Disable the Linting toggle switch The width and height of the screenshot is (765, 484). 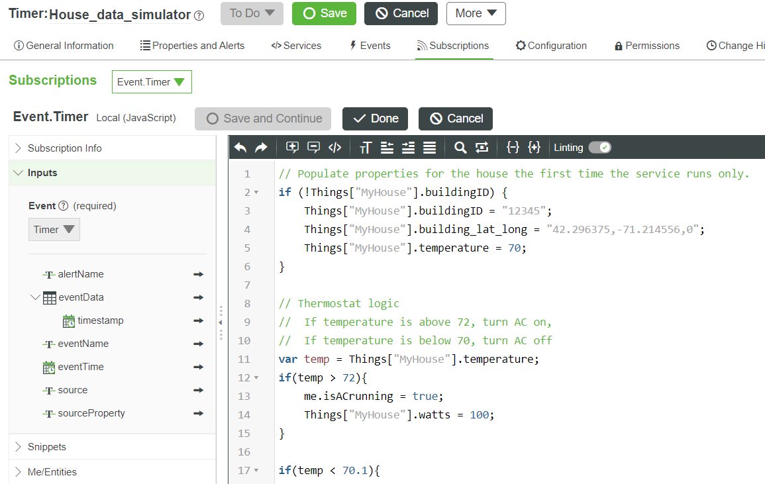pyautogui.click(x=599, y=148)
